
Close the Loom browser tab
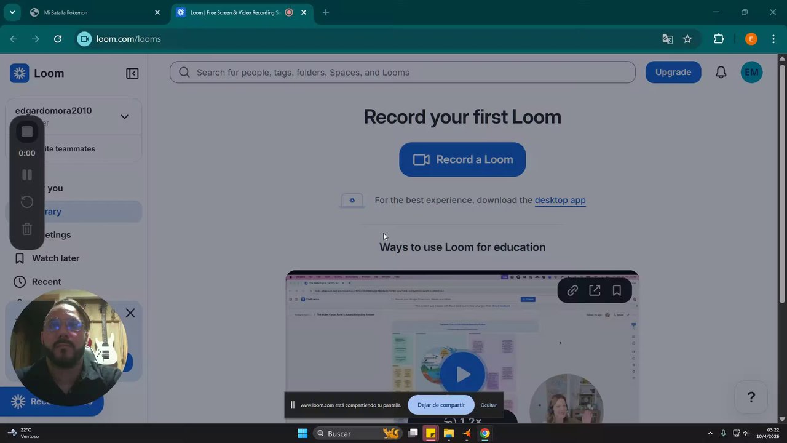[x=304, y=12]
